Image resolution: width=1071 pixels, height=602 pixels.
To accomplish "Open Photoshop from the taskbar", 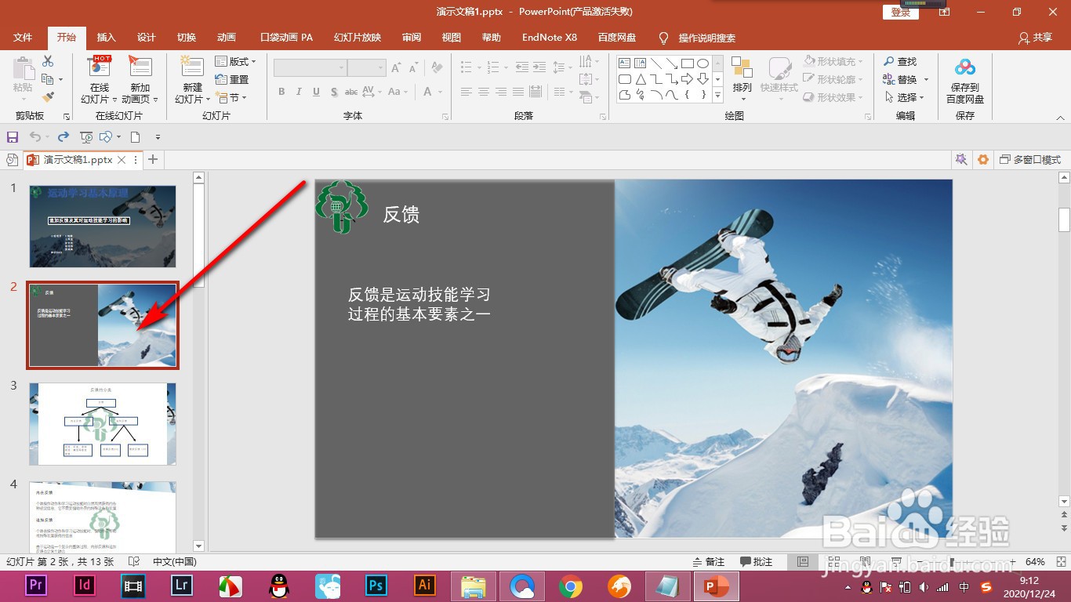I will (x=376, y=586).
